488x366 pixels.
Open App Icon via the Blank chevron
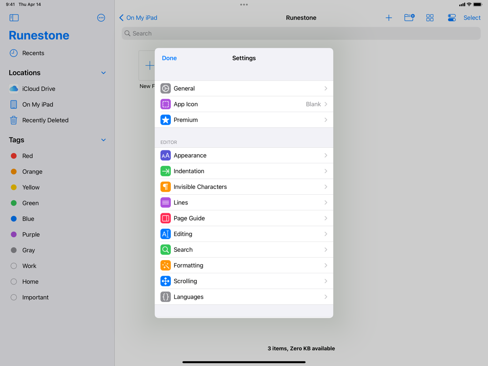[326, 104]
